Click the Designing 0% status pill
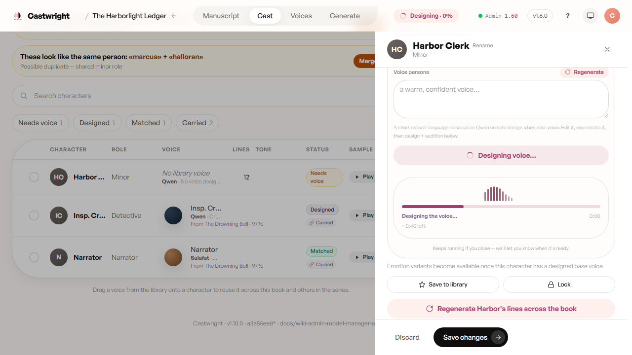632x355 pixels. (x=426, y=16)
